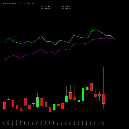Click the close value C: 275.85
The image size is (129, 129).
(x=46, y=7)
